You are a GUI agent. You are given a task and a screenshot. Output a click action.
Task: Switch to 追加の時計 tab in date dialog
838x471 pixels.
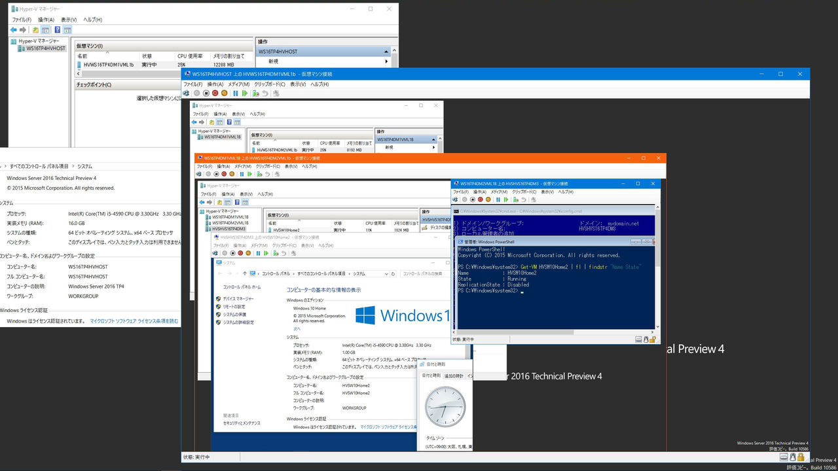coord(454,375)
